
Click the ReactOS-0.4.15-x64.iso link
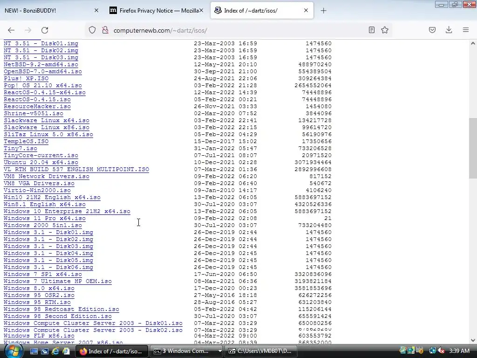point(44,93)
